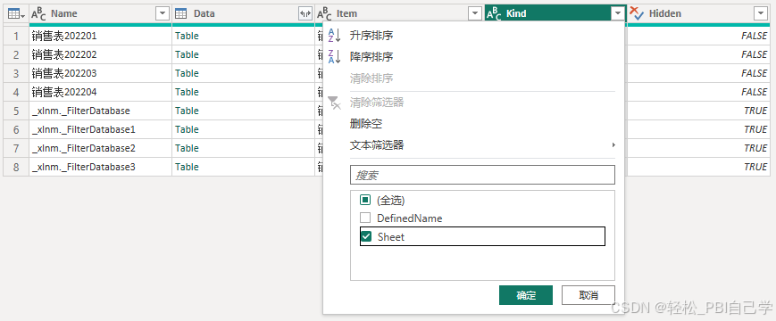Confirm with the 确定 button
The width and height of the screenshot is (776, 321).
pos(526,295)
